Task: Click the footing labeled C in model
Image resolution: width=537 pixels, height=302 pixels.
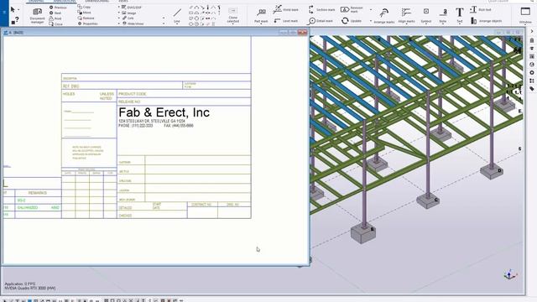Action: coord(427,201)
